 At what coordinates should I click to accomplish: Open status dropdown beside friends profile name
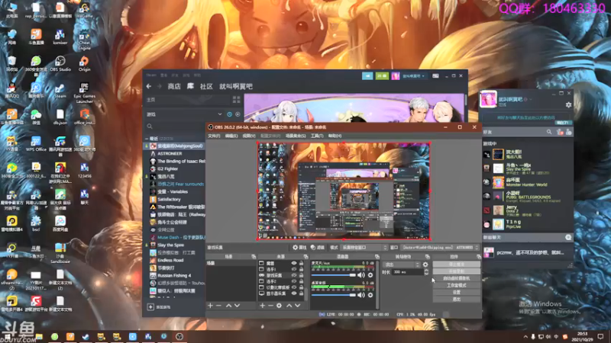tap(530, 100)
